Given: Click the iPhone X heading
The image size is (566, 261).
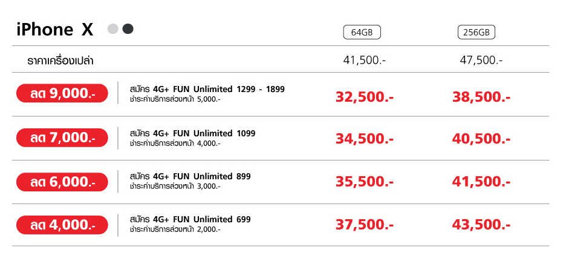Looking at the screenshot, I should (55, 30).
